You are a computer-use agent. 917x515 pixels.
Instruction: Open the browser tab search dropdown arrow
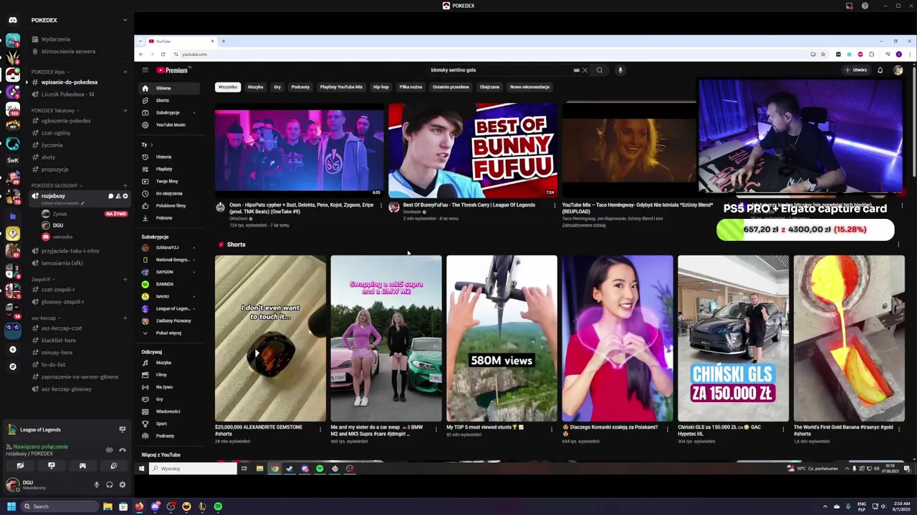[x=140, y=41]
